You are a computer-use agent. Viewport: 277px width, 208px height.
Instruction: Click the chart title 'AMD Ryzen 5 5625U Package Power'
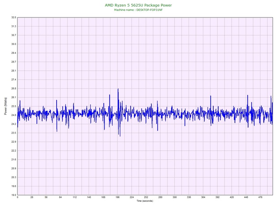(138, 5)
